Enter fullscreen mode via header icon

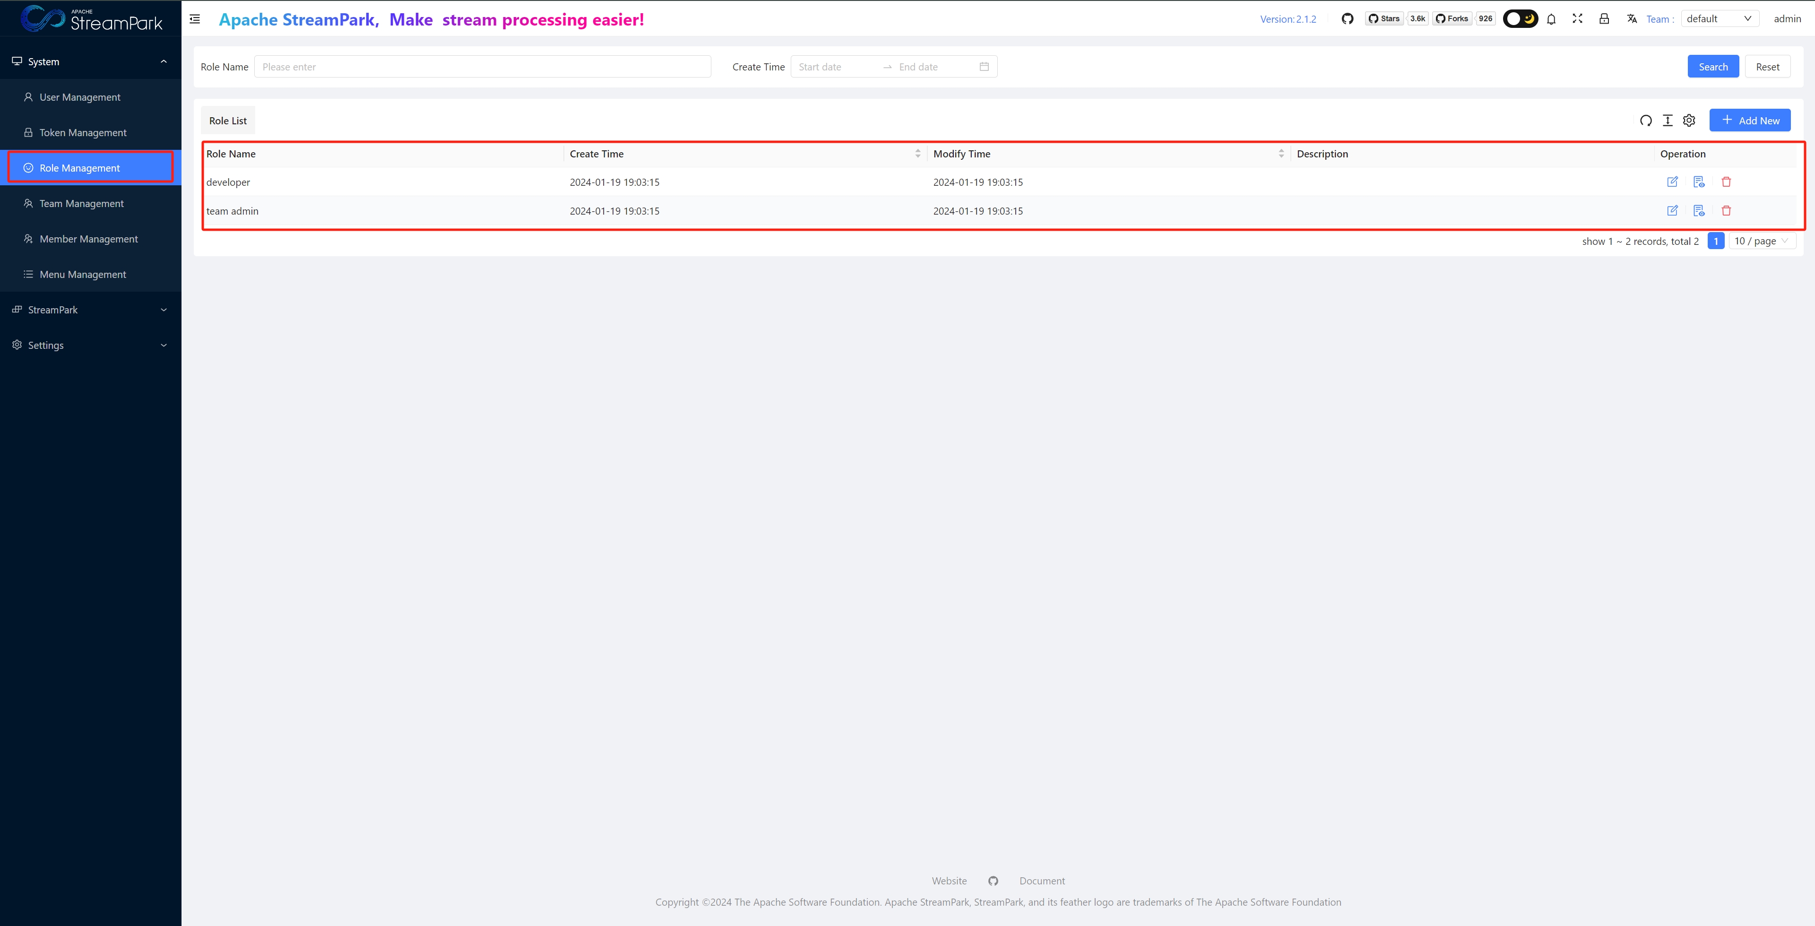(1578, 19)
